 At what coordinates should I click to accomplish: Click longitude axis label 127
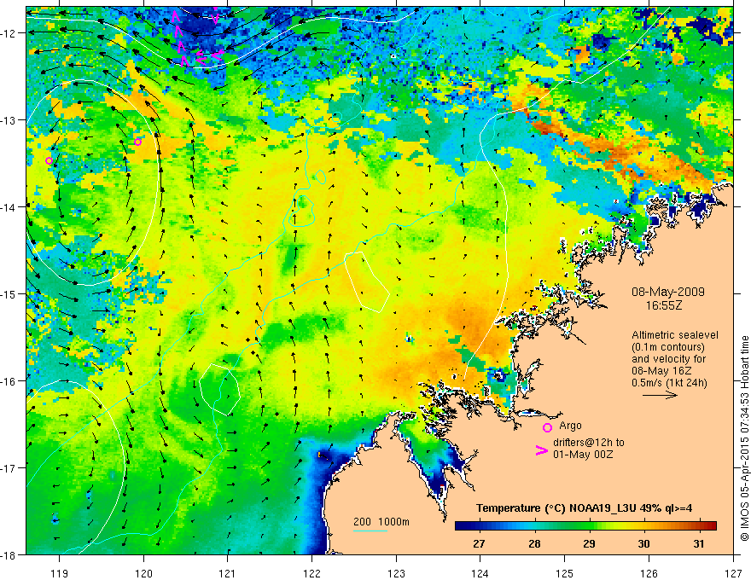pyautogui.click(x=733, y=572)
